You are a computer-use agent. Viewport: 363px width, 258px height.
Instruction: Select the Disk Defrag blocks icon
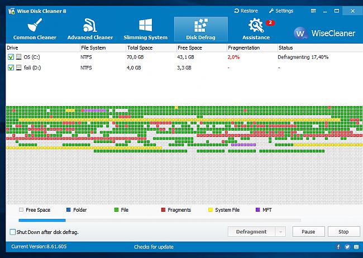click(200, 25)
